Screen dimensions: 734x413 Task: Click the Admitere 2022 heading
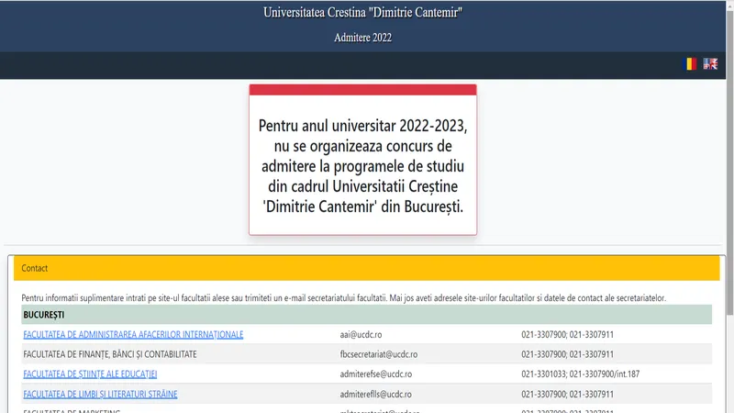coord(362,38)
